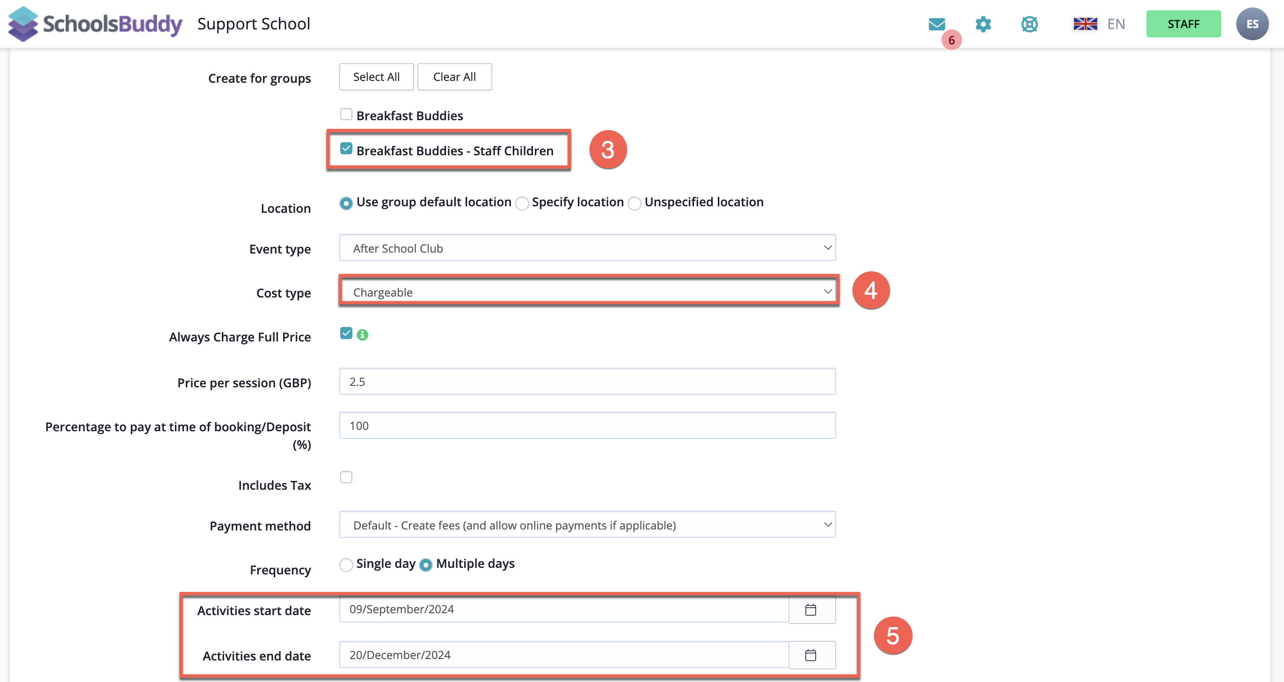
Task: Open the calendar picker for Activities end date
Action: pos(811,654)
